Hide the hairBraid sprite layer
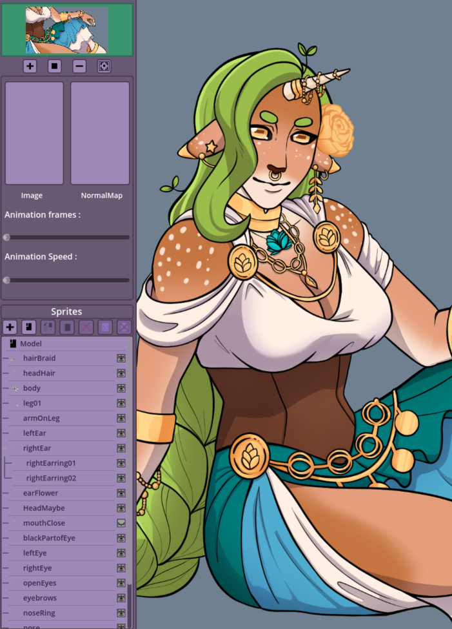The height and width of the screenshot is (629, 452). [121, 358]
